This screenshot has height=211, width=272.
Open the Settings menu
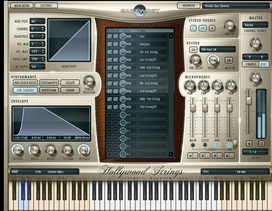pyautogui.click(x=46, y=5)
